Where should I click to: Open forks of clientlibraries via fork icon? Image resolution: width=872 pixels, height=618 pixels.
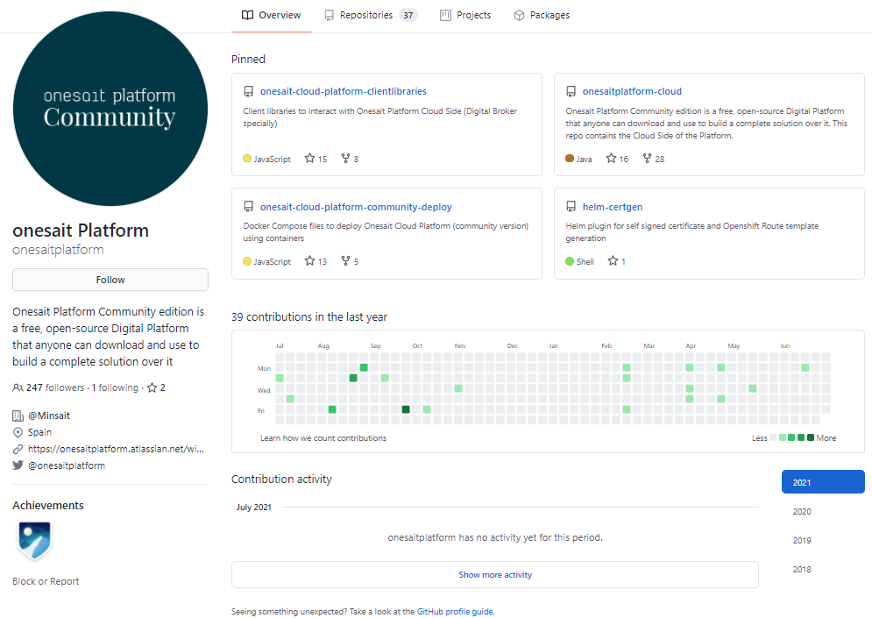click(x=345, y=159)
